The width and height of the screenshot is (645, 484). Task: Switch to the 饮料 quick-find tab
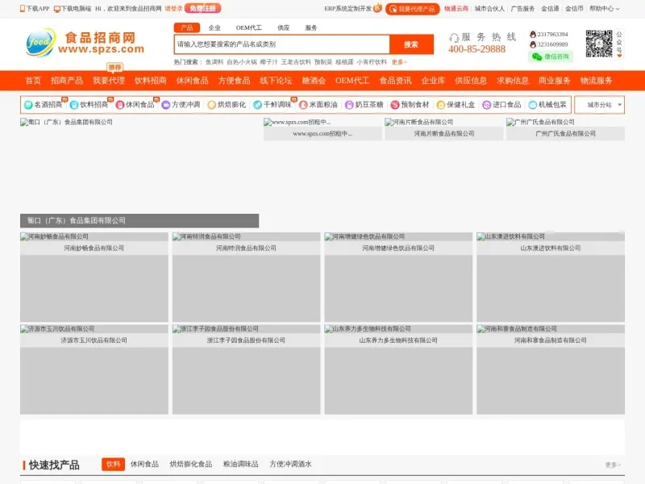click(113, 465)
